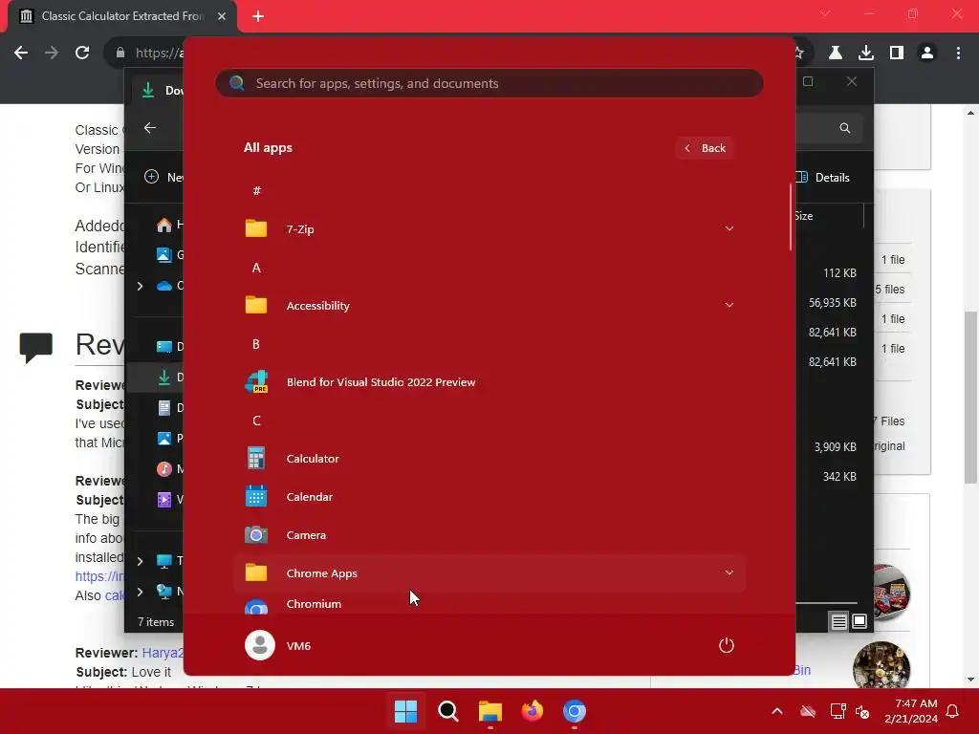The width and height of the screenshot is (979, 734).
Task: Open the browser downloads icon
Action: point(866,54)
